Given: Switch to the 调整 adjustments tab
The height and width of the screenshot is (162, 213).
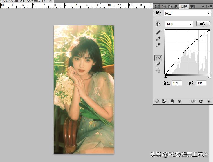Looking at the screenshot, I should tap(184, 6).
